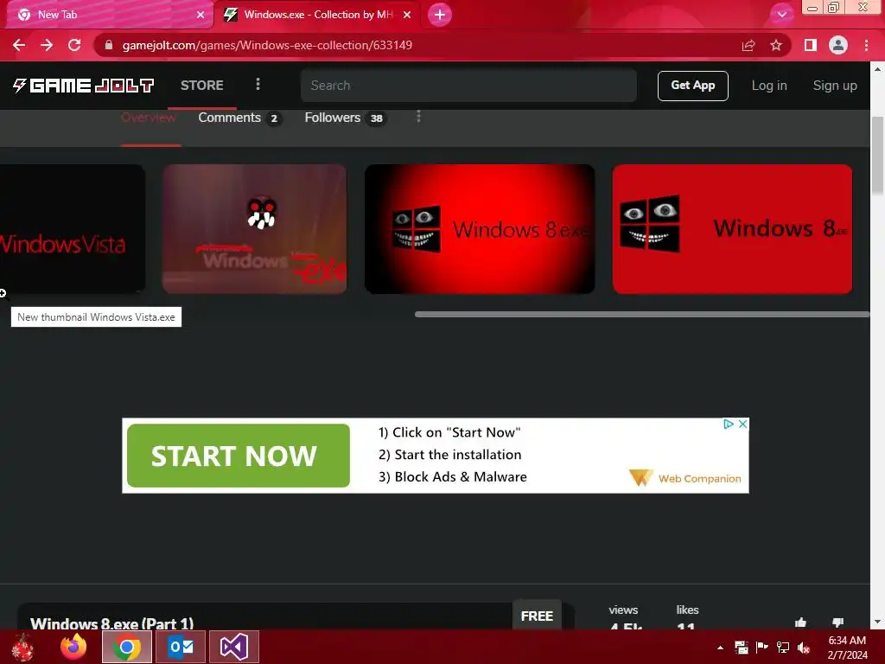
Task: Click the page vertical scrollbar thumb
Action: point(877,156)
